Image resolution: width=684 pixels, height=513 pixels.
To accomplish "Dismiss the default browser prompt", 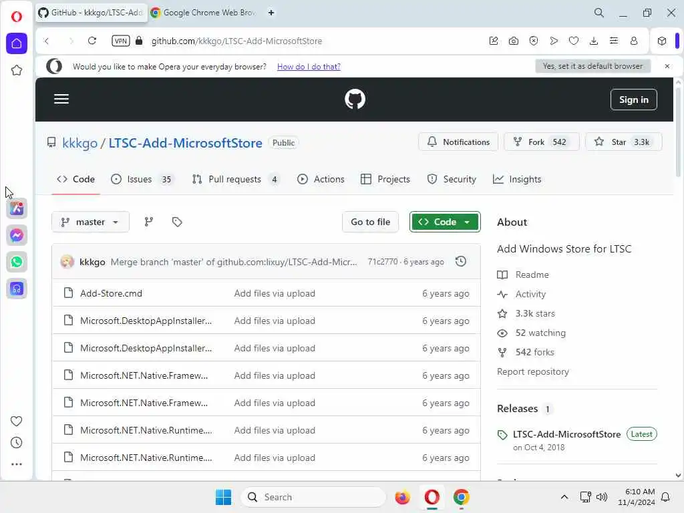I will (x=667, y=66).
